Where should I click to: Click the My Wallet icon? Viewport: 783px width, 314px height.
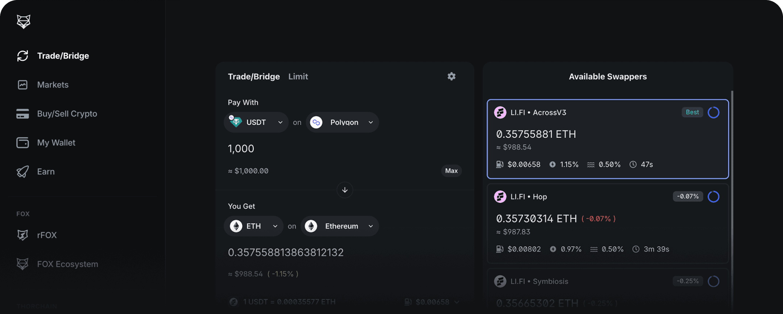(22, 143)
